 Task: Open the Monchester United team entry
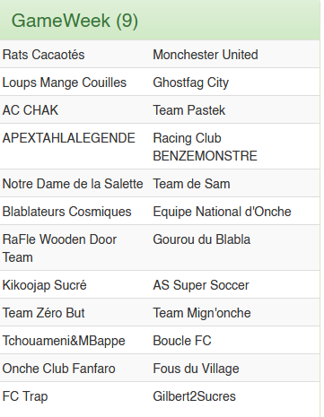coord(206,55)
